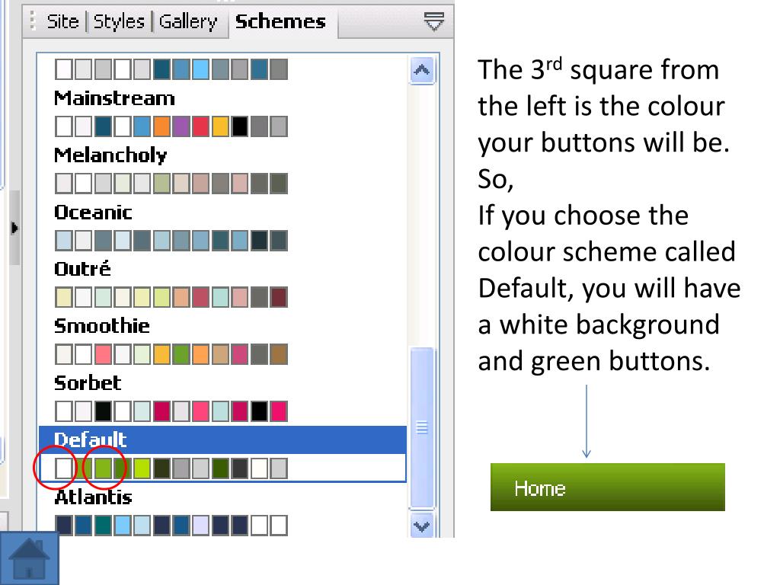The width and height of the screenshot is (780, 585).
Task: Switch to the Site tab
Action: point(62,22)
